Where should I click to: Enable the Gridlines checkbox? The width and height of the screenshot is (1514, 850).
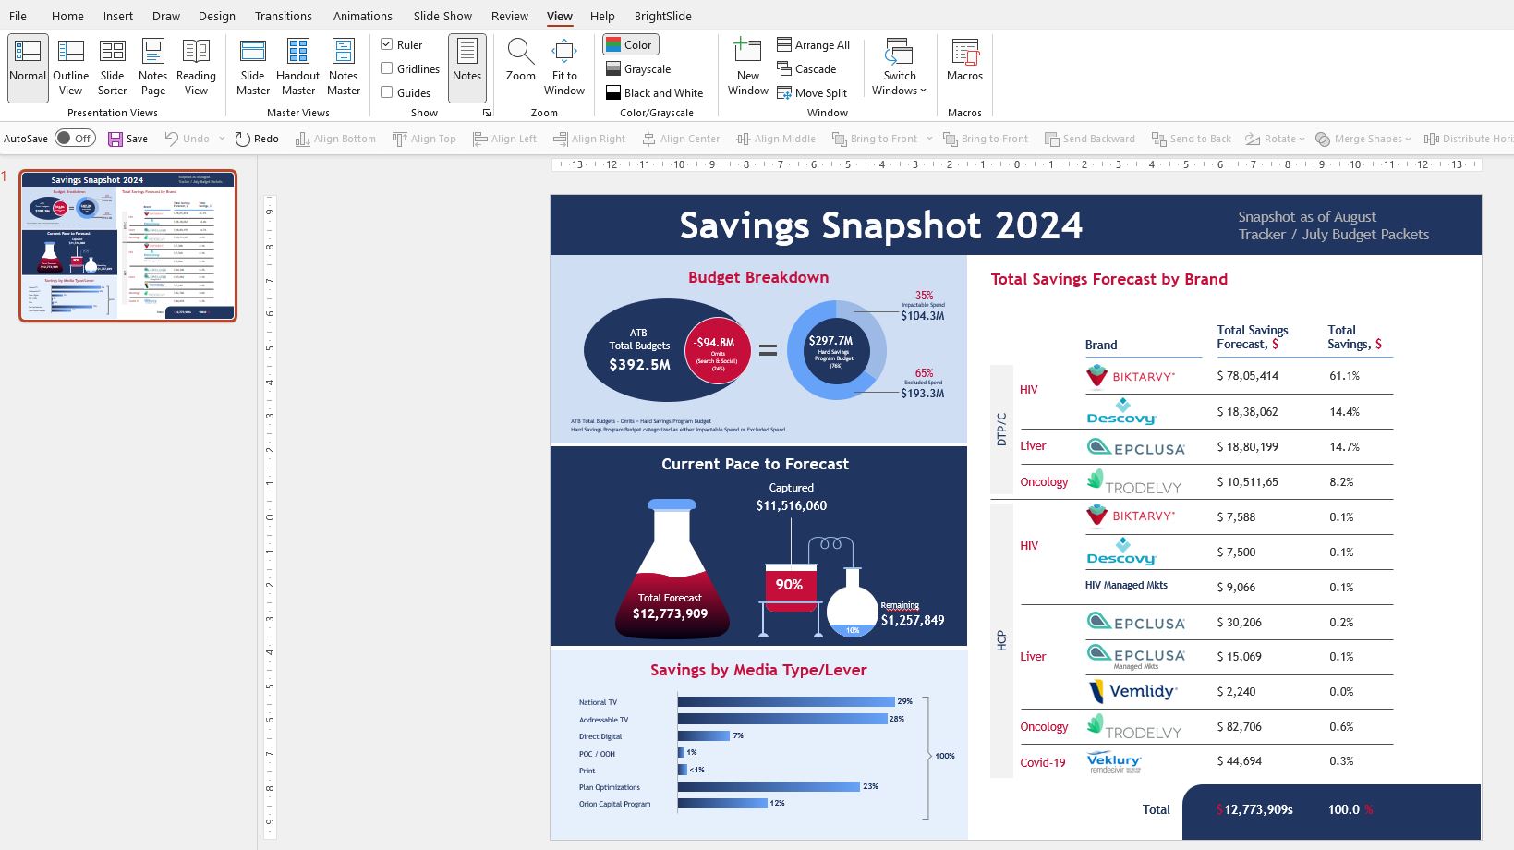(x=387, y=68)
